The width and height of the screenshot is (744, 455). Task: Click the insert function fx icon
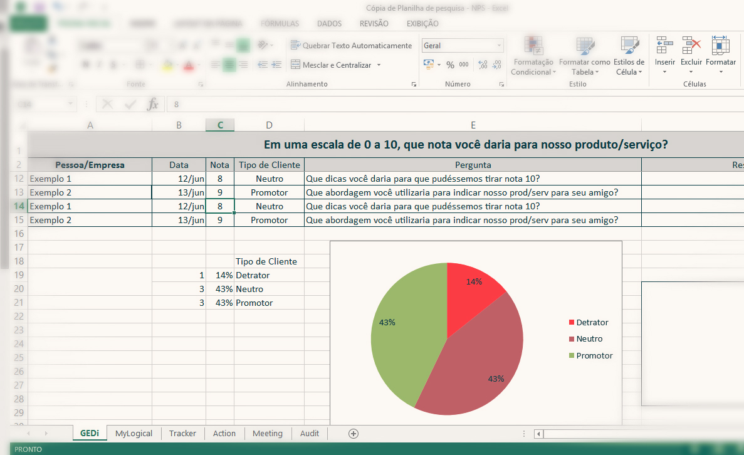click(x=152, y=105)
